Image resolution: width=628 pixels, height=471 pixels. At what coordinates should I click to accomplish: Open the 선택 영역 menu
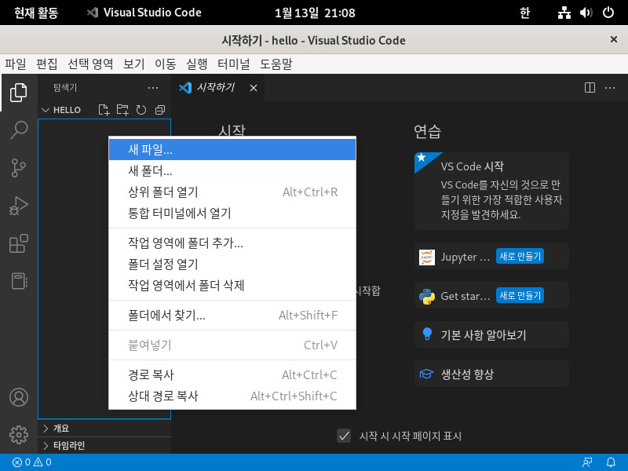[x=90, y=64]
